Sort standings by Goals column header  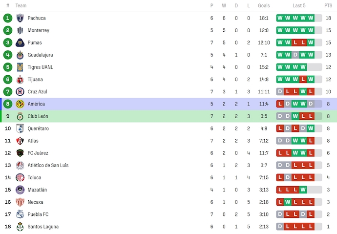tap(264, 6)
